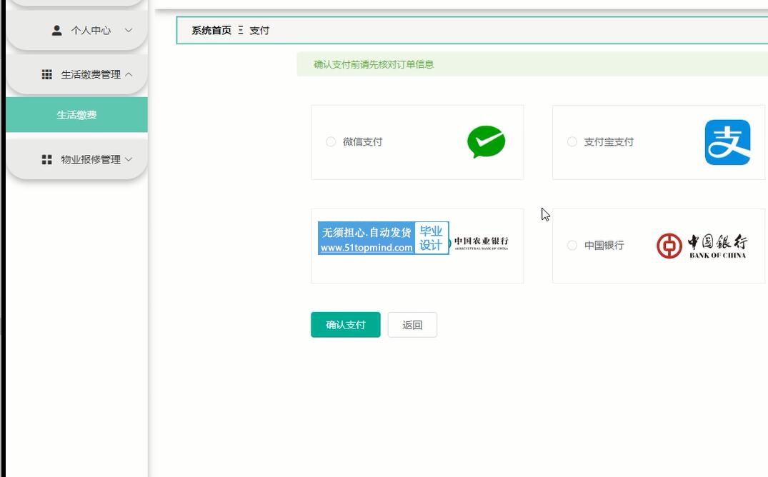Click the 物业报修管理 menu label
Screen dimensions: 768x477
click(x=91, y=160)
